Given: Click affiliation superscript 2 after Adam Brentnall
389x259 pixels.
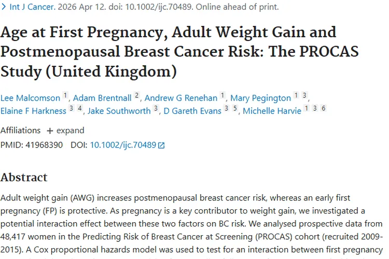Looking at the screenshot, I should tap(137, 96).
